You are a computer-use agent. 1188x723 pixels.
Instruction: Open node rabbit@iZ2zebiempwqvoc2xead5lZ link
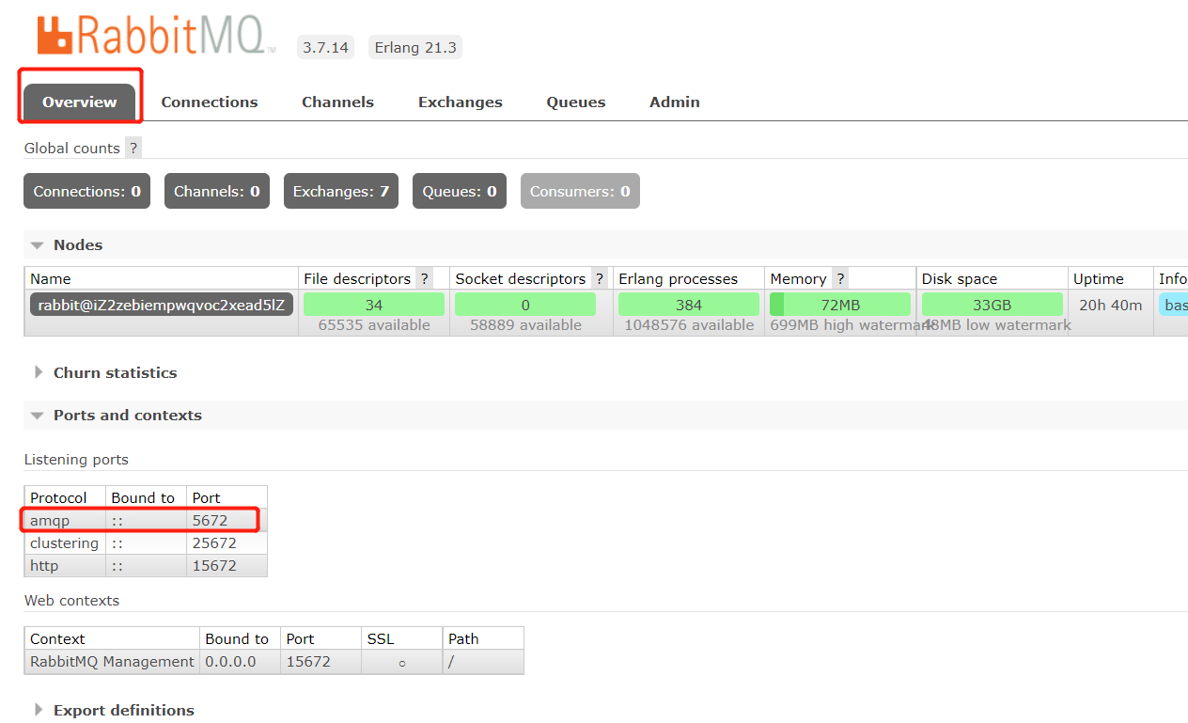[x=162, y=305]
